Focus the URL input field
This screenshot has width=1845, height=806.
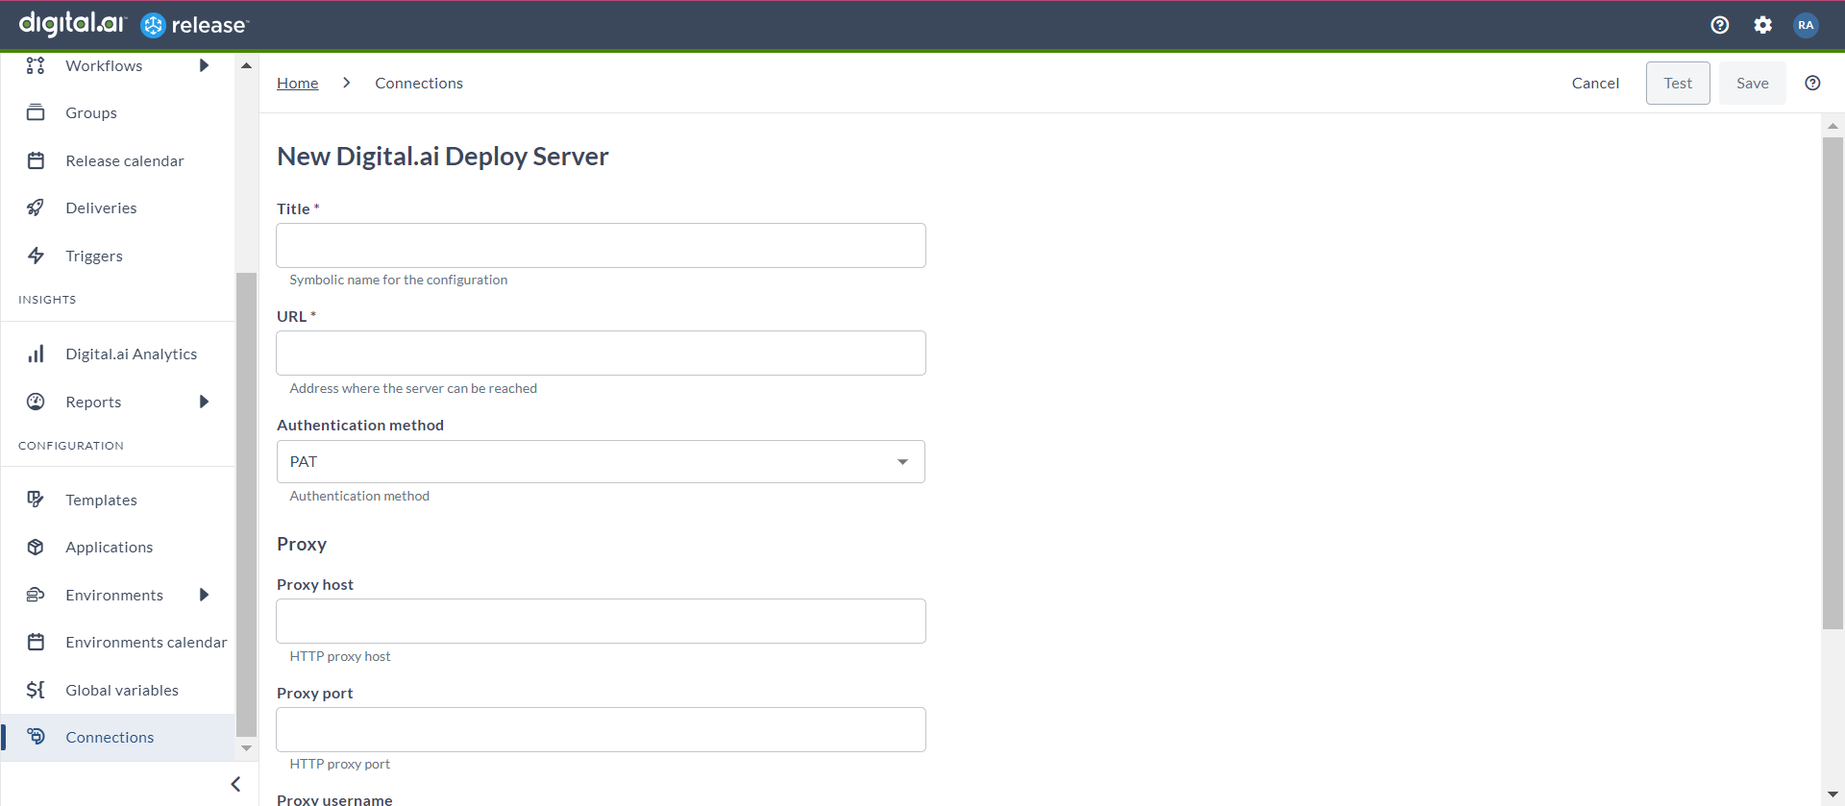tap(601, 354)
